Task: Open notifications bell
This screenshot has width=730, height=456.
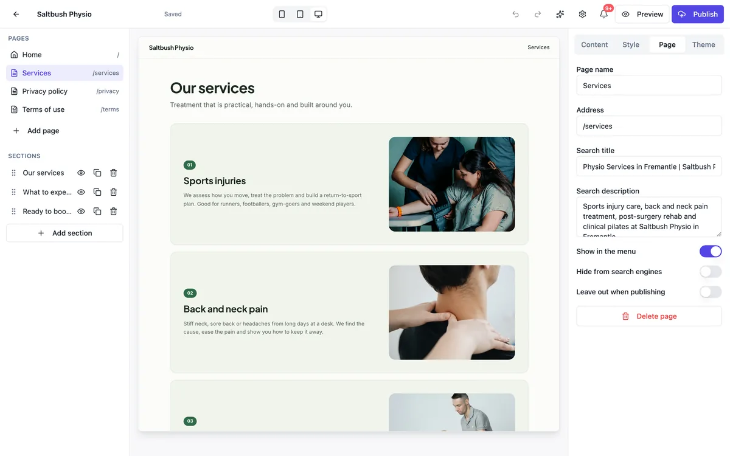Action: 604,14
